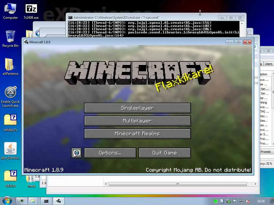The width and height of the screenshot is (274, 205).
Task: Click the left arrow of the horizontal scrollbar
Action: (x=106, y=184)
